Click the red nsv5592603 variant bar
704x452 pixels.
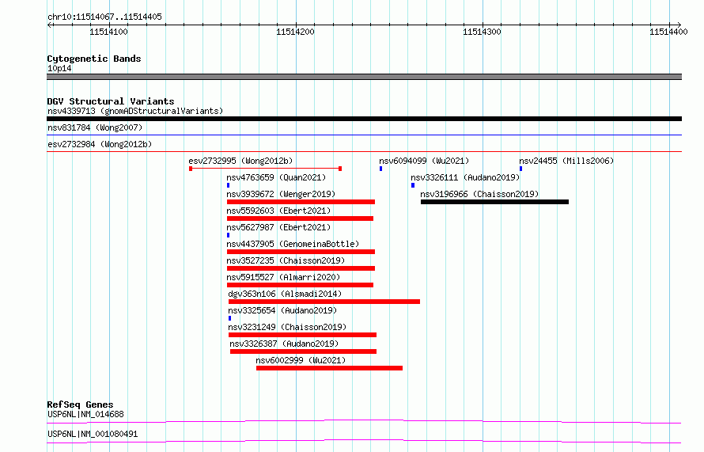click(300, 218)
